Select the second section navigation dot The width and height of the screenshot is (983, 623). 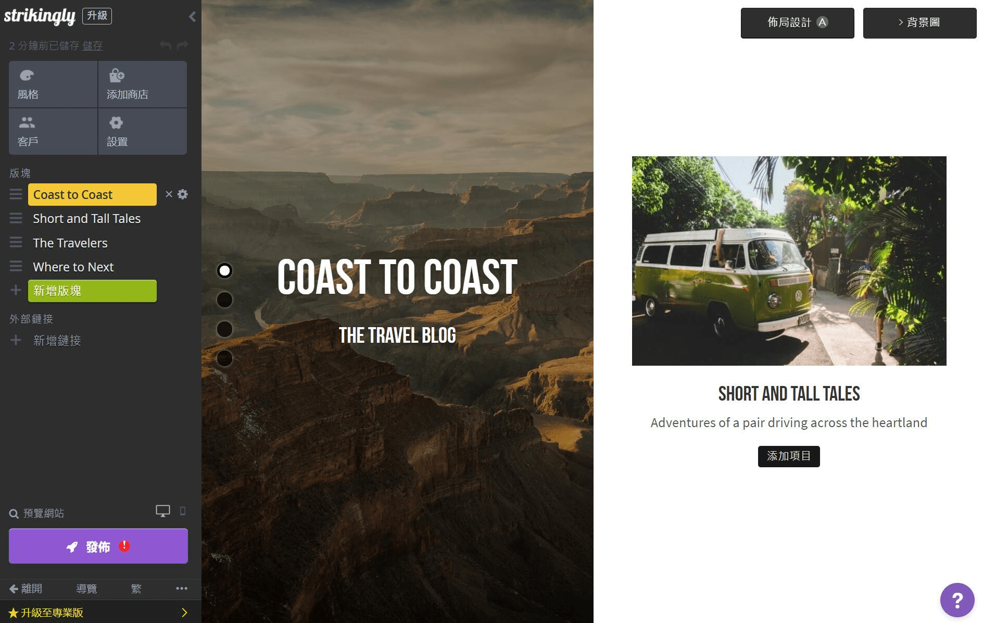(x=224, y=300)
